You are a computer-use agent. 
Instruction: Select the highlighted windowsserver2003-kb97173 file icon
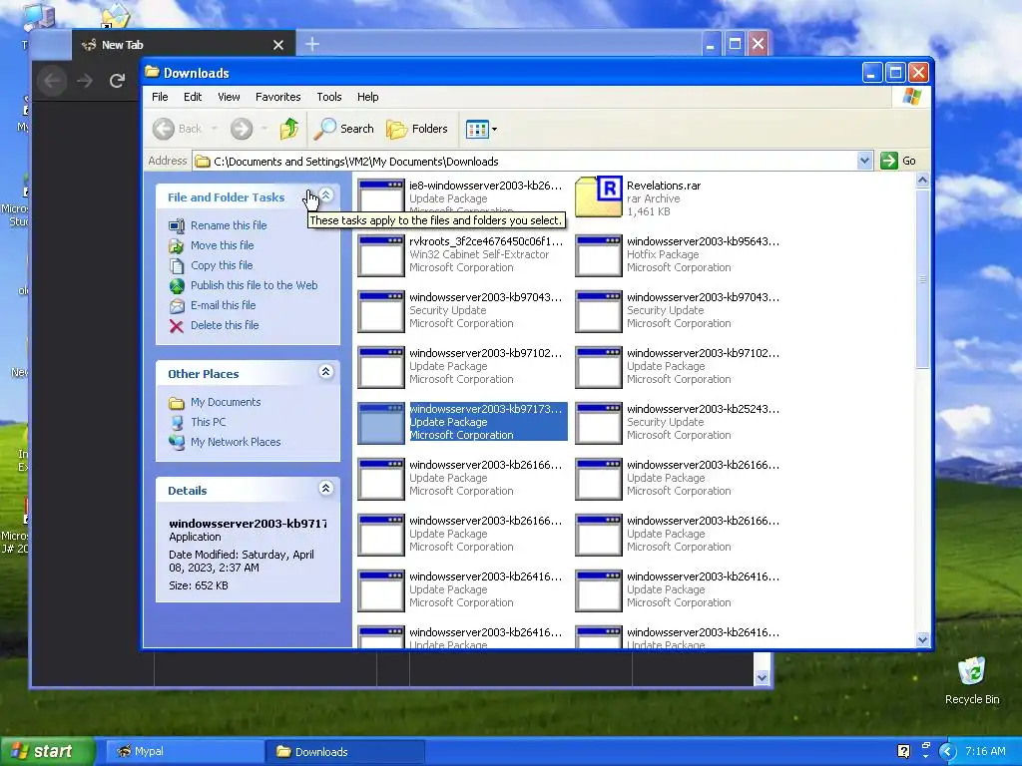pos(381,423)
